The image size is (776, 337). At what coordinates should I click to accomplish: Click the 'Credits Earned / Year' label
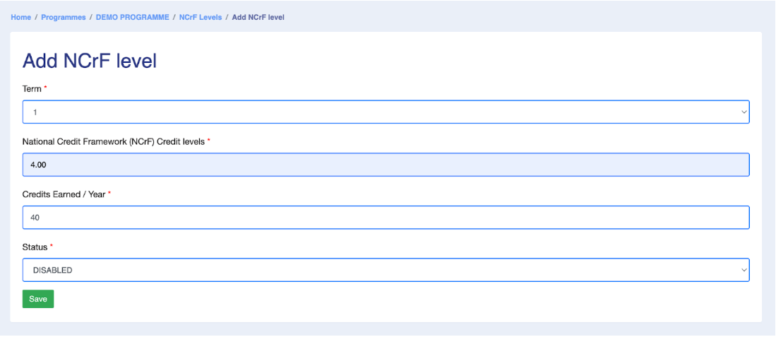(x=64, y=194)
